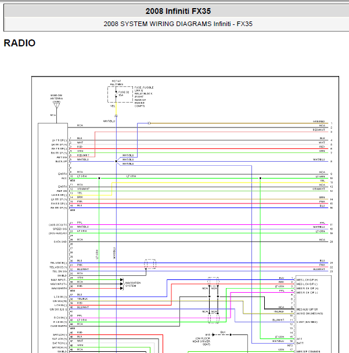
Task: Click the "HOT AT ALL TIMES" label
Action: [x=116, y=83]
